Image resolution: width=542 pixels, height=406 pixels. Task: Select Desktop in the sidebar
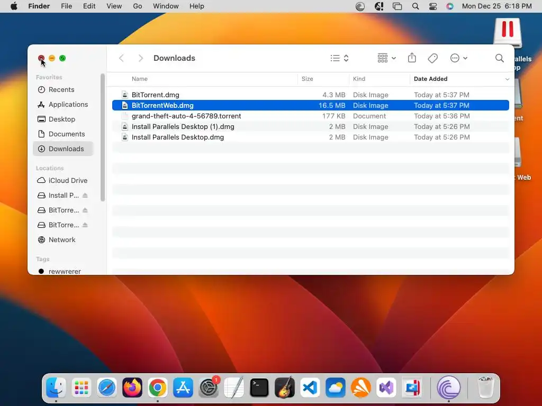[64, 119]
